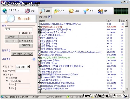Open the dropdown arrow beside 연결끊기
Viewport: 130px width, 99px height.
click(x=18, y=11)
